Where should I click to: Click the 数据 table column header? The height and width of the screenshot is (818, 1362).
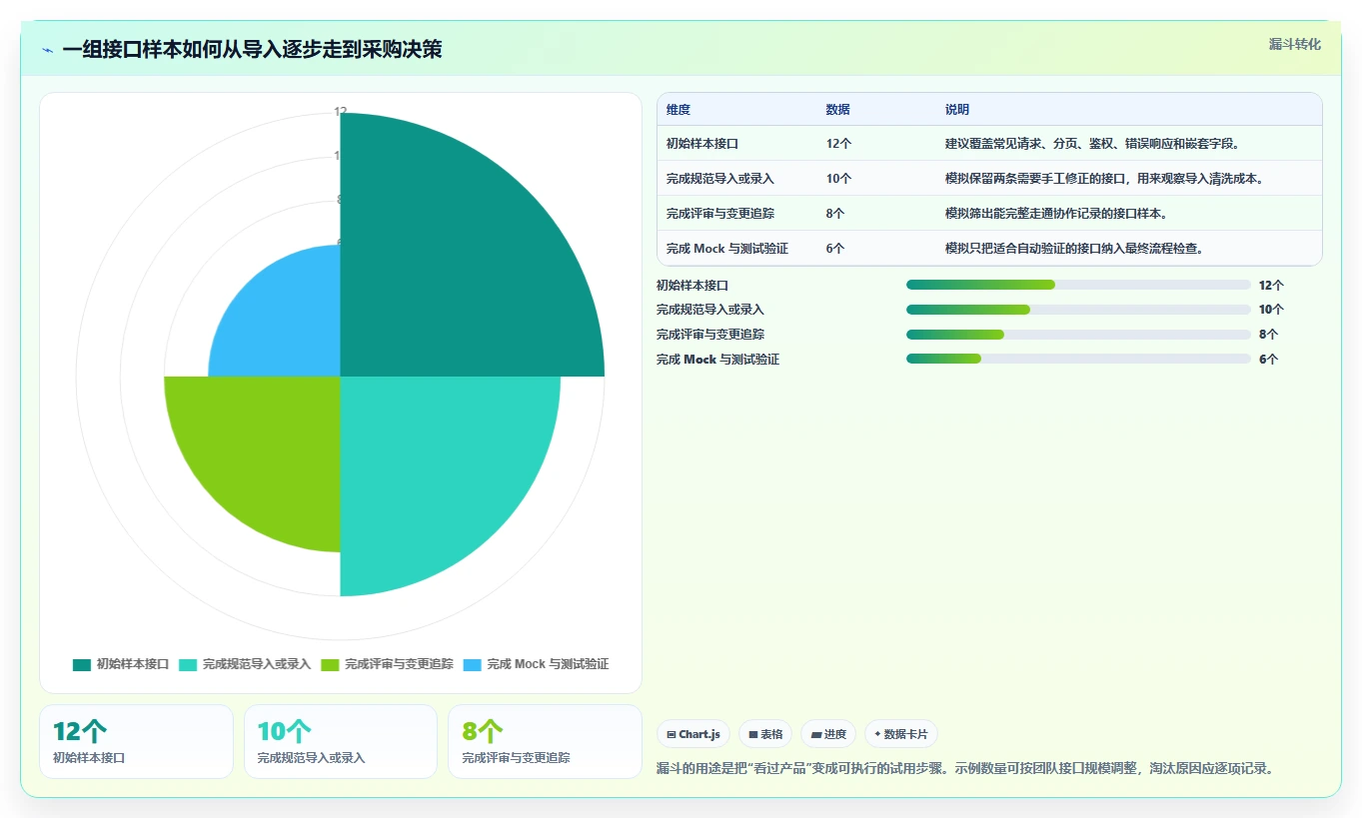[x=838, y=110]
